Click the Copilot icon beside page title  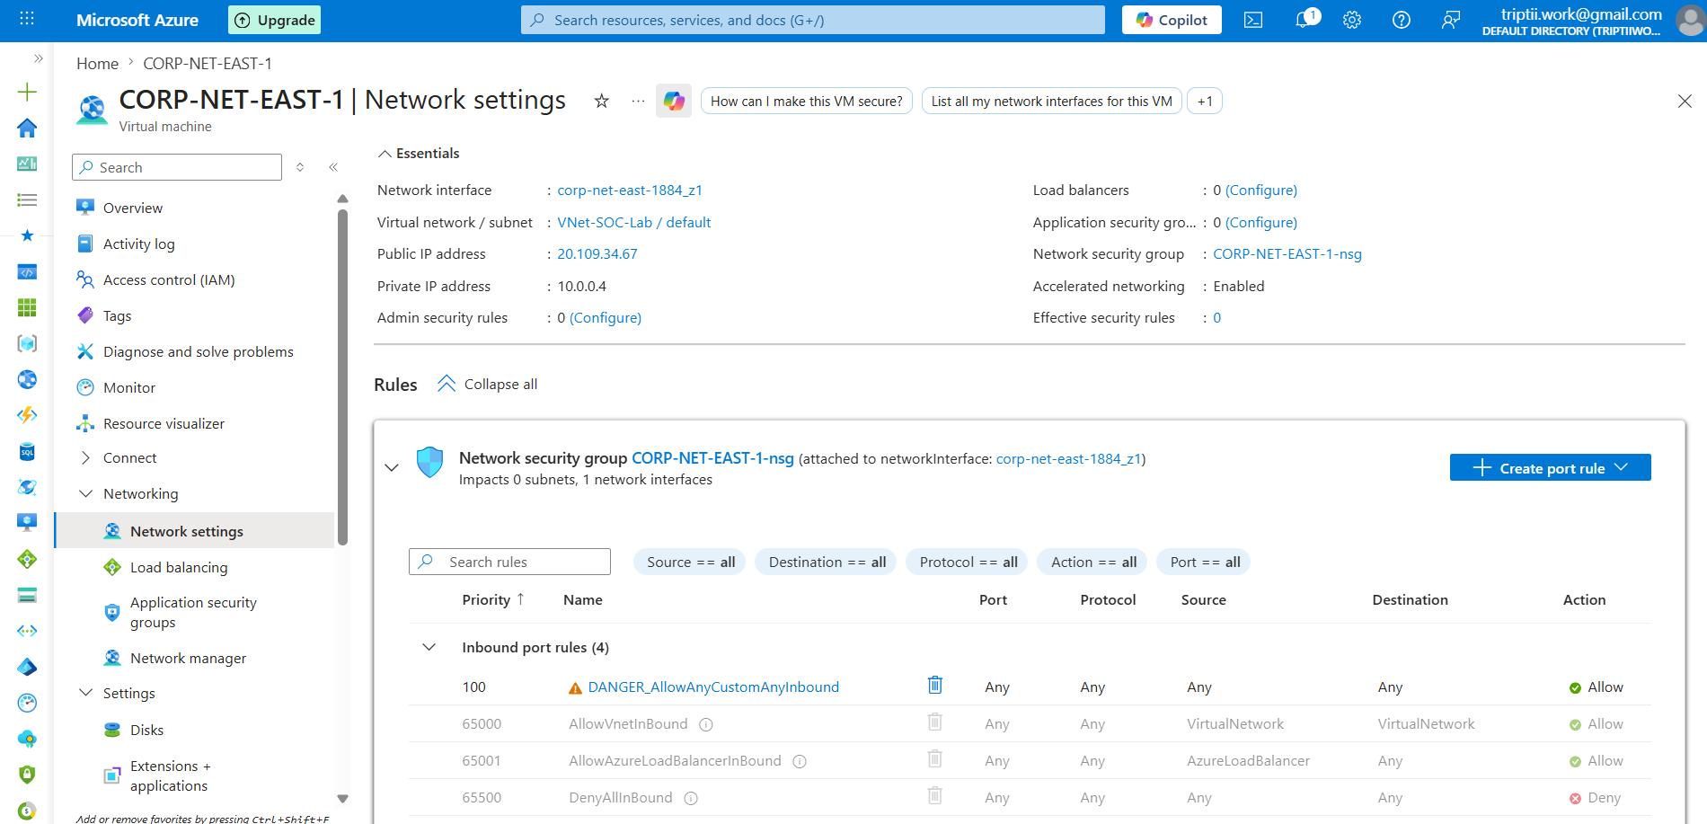pyautogui.click(x=674, y=101)
